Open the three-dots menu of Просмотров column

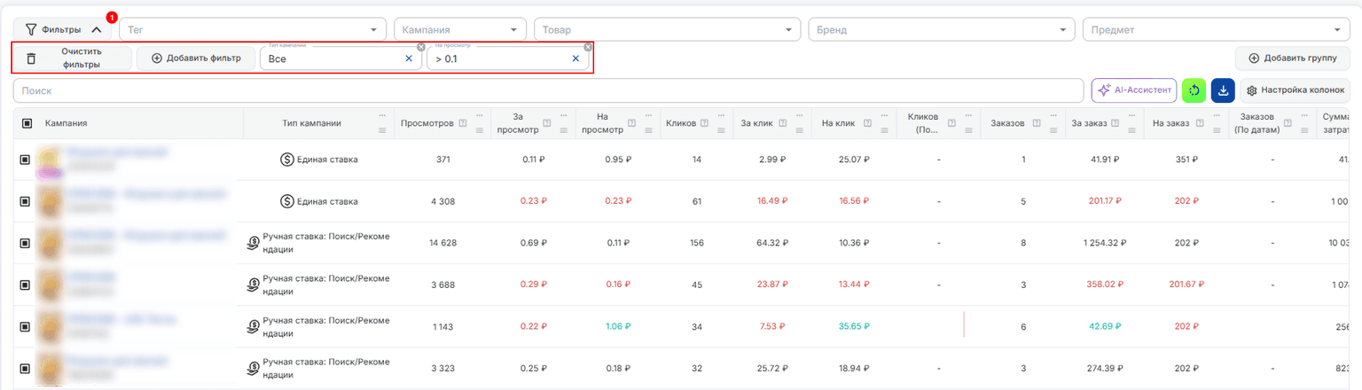[x=478, y=116]
